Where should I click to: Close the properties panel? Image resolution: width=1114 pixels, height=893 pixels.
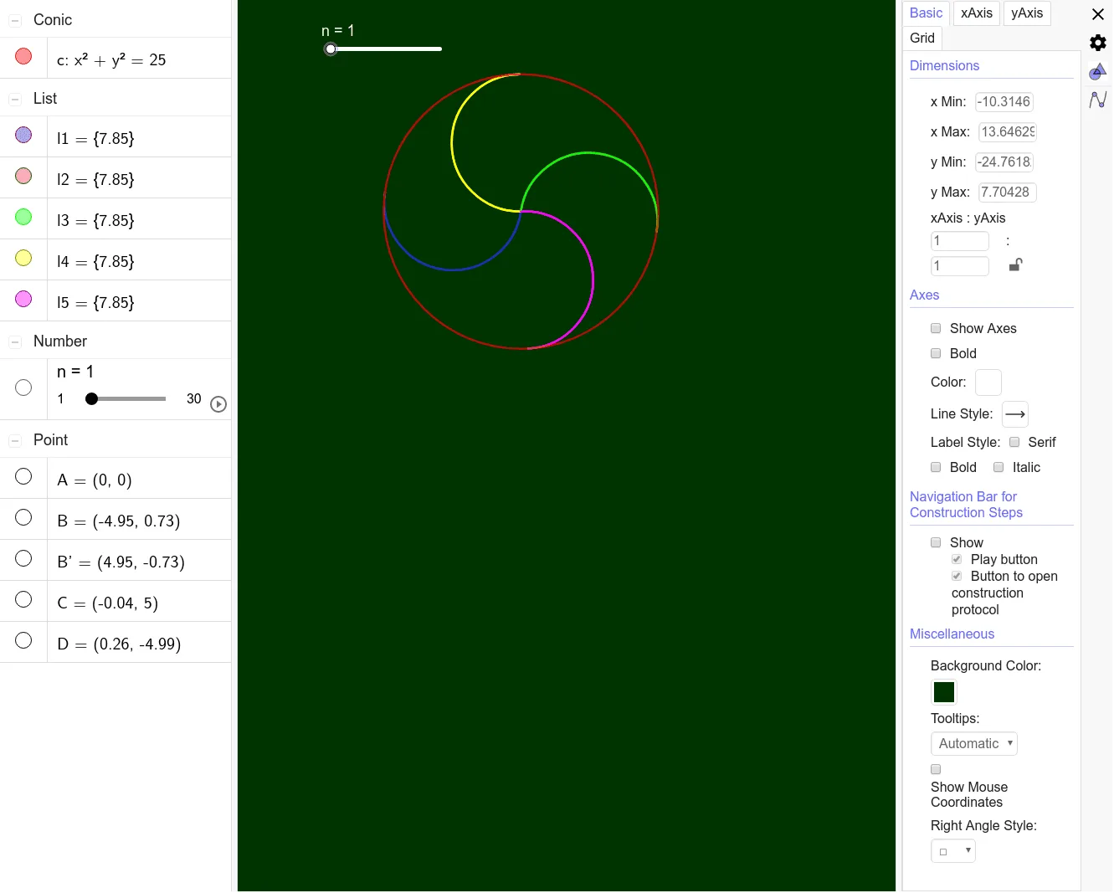click(1098, 14)
